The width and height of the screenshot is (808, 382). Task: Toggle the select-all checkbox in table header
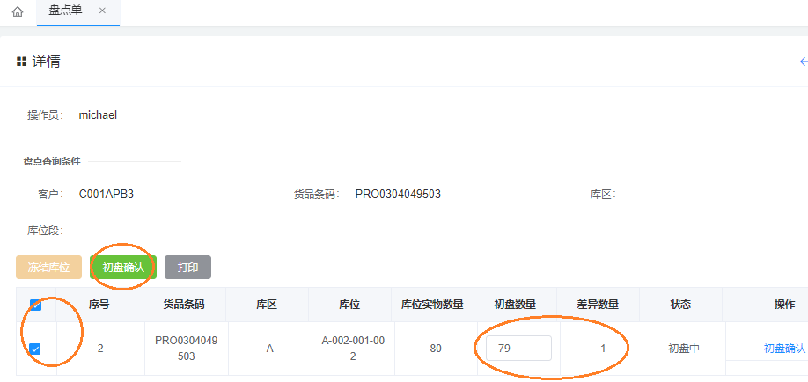tap(36, 305)
